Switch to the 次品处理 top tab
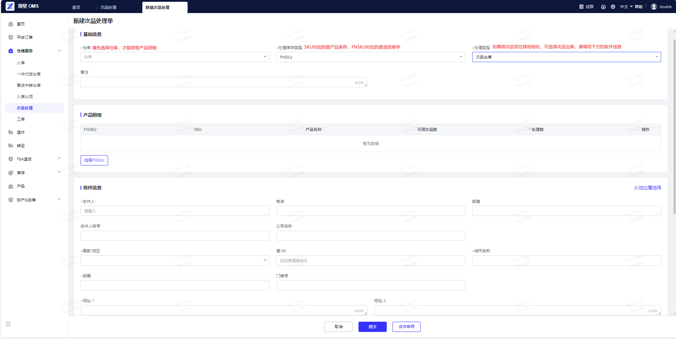Screen dimensions: 676x339 (x=108, y=7)
